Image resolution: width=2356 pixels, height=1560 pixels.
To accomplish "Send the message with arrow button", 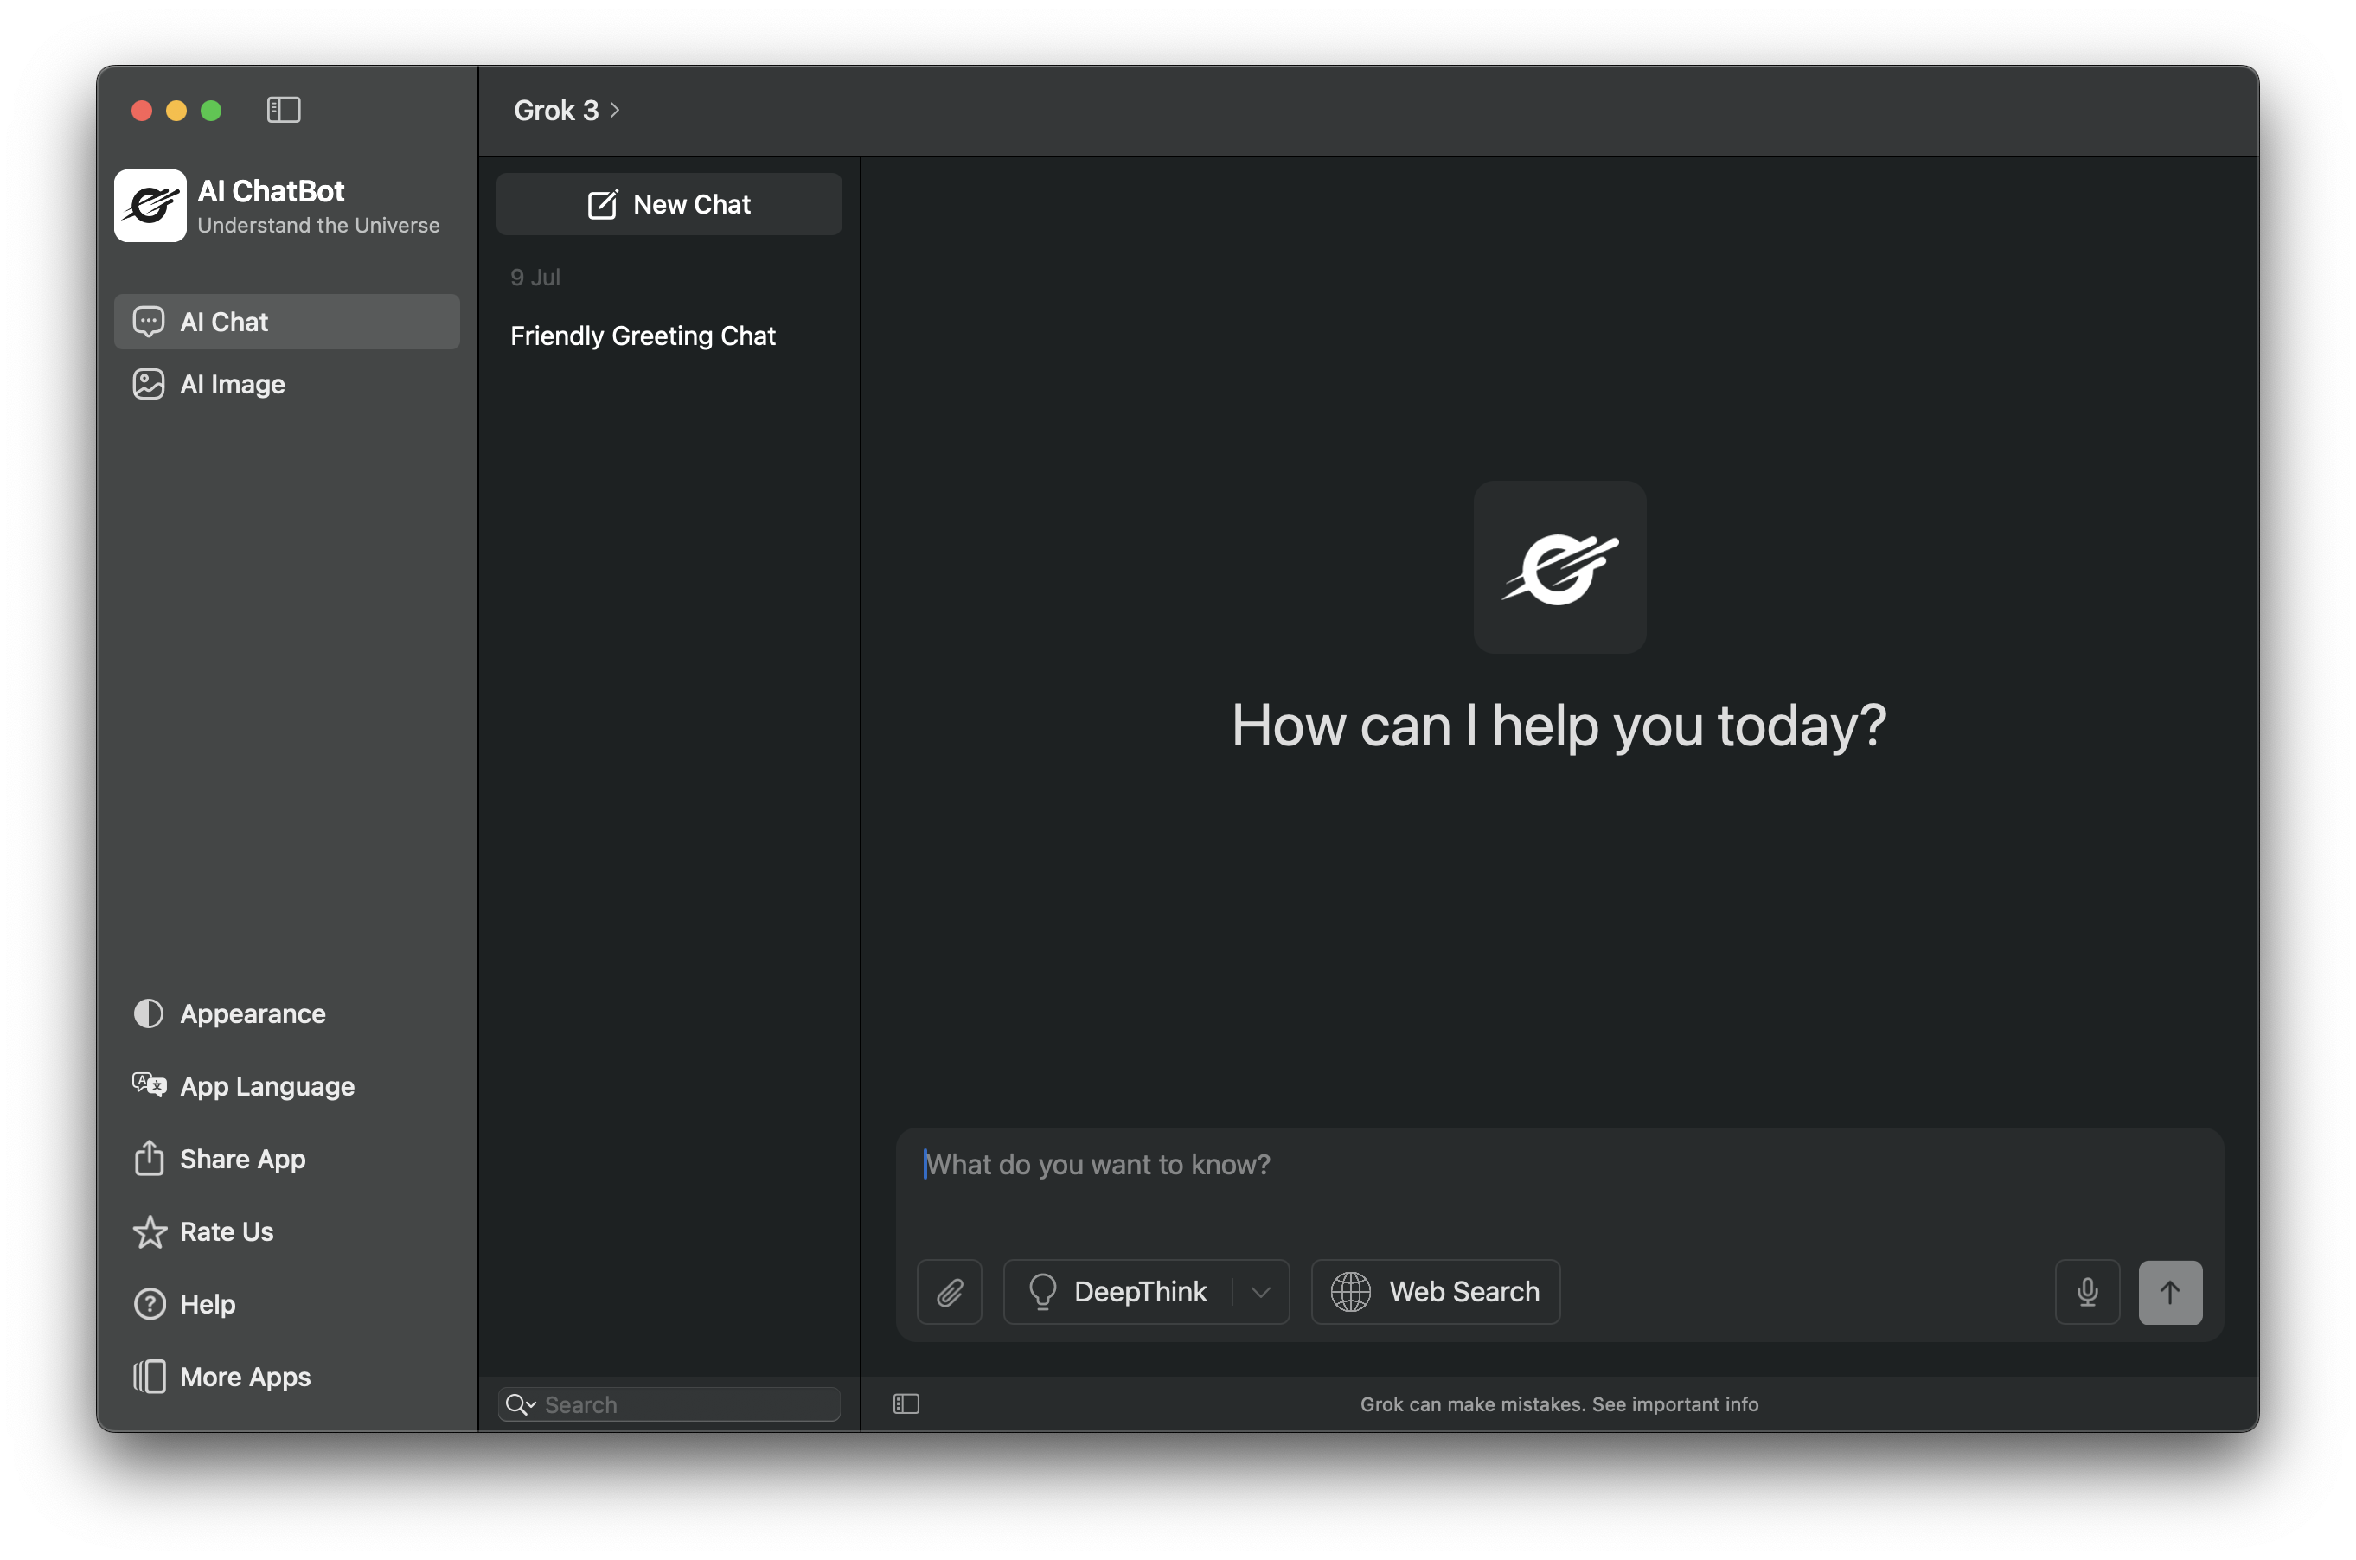I will pos(2170,1293).
